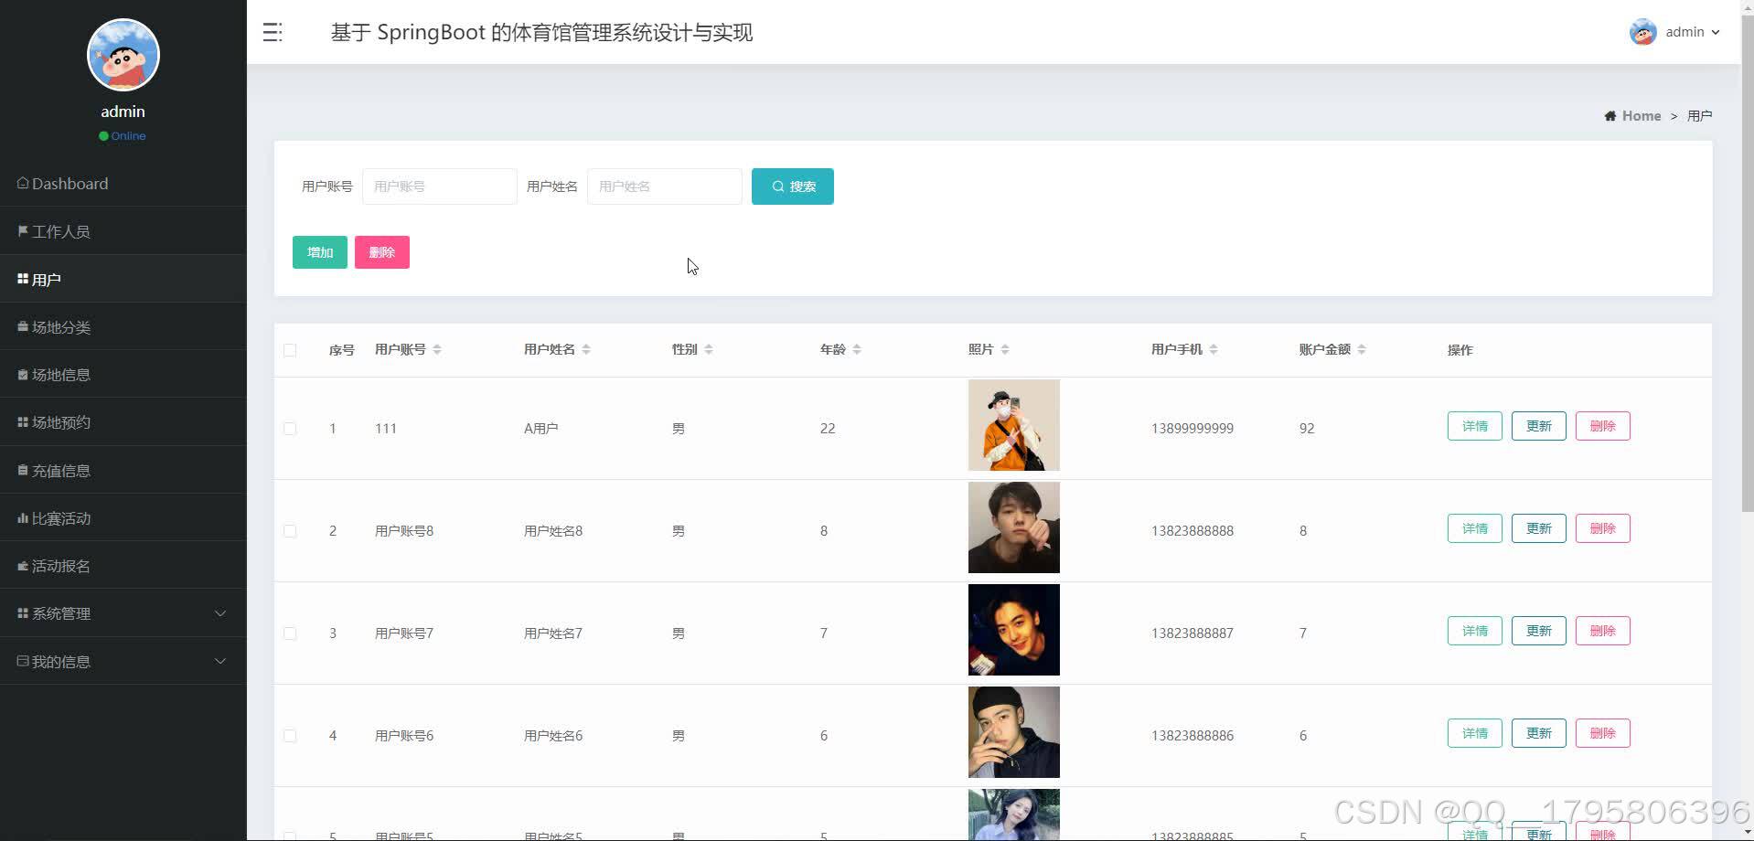Open the 场地预约 menu item
1754x841 pixels.
coord(123,422)
